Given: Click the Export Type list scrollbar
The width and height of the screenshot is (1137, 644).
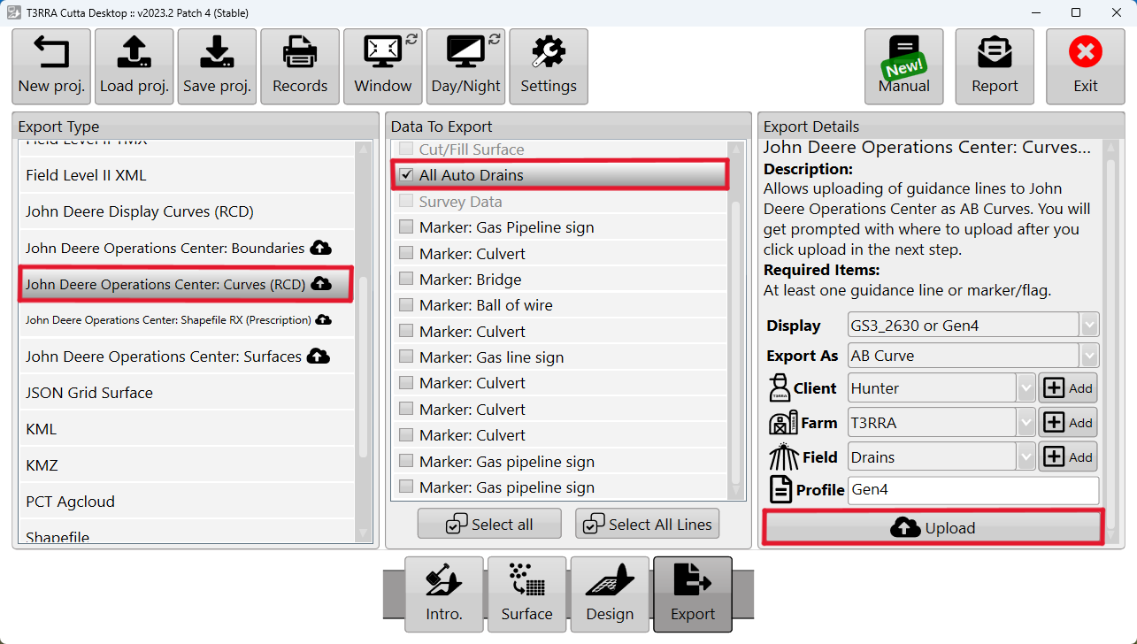Looking at the screenshot, I should click(363, 341).
